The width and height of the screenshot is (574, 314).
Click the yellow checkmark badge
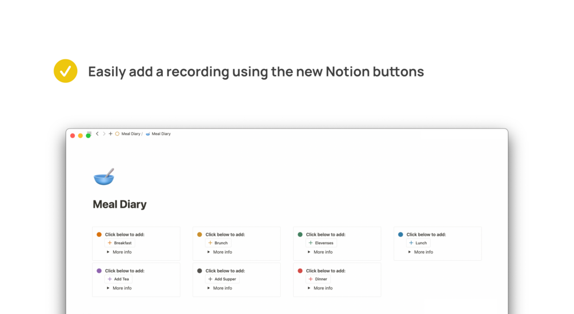point(65,71)
